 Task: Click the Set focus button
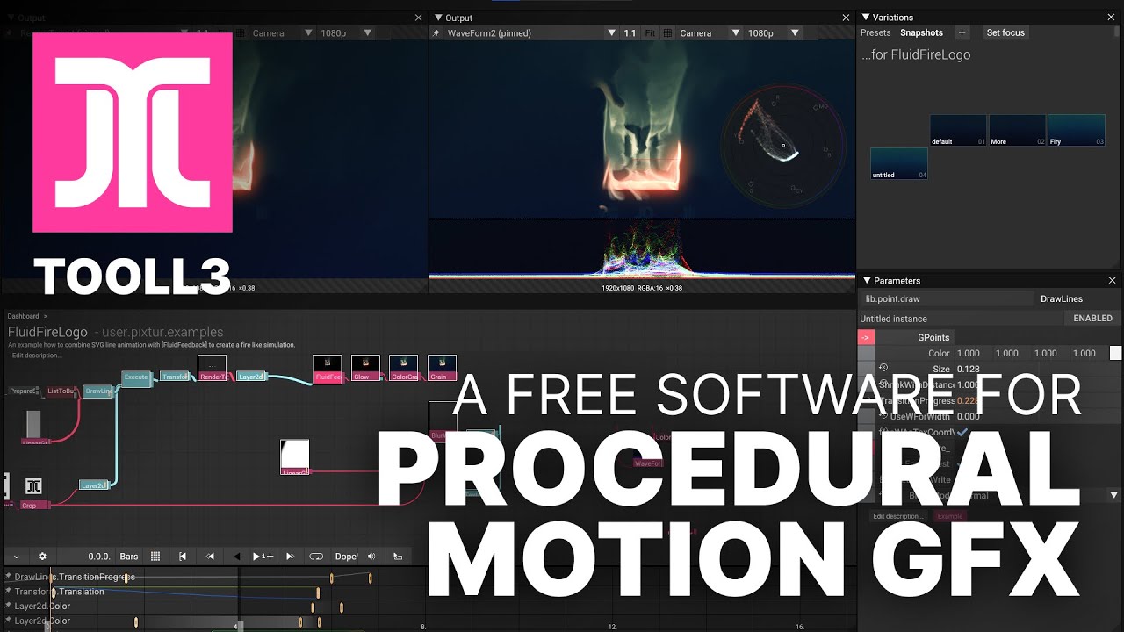pyautogui.click(x=1005, y=32)
